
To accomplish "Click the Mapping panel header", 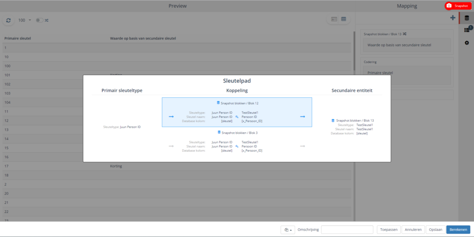I will (x=407, y=6).
